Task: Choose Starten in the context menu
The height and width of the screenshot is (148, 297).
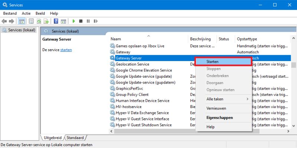Action: [223, 62]
